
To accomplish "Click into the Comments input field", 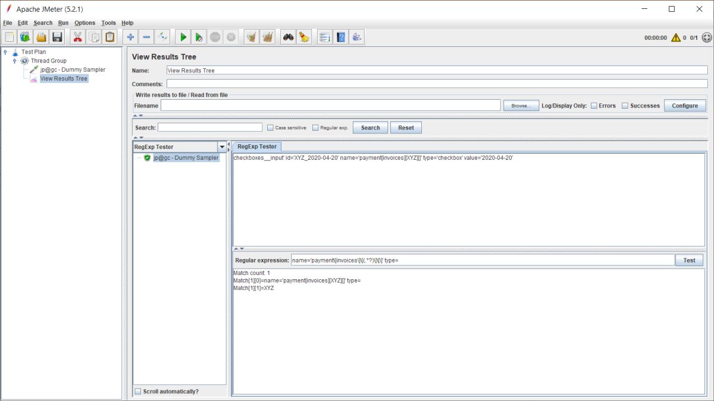I will pos(437,84).
